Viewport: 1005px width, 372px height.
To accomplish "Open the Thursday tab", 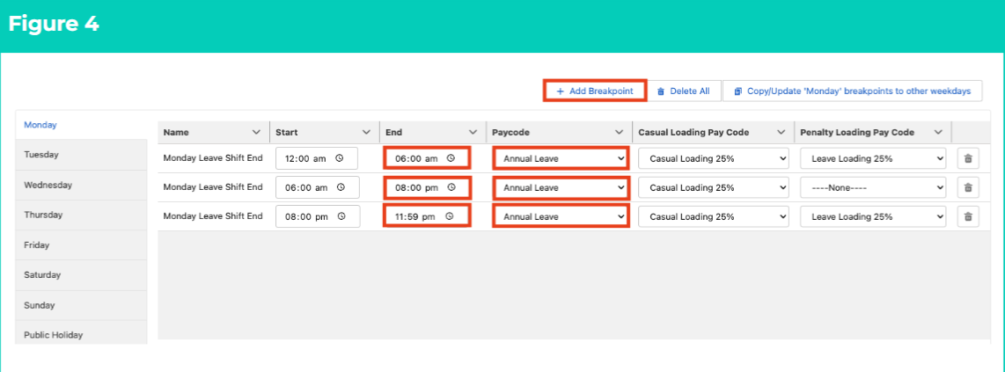I will (x=81, y=215).
